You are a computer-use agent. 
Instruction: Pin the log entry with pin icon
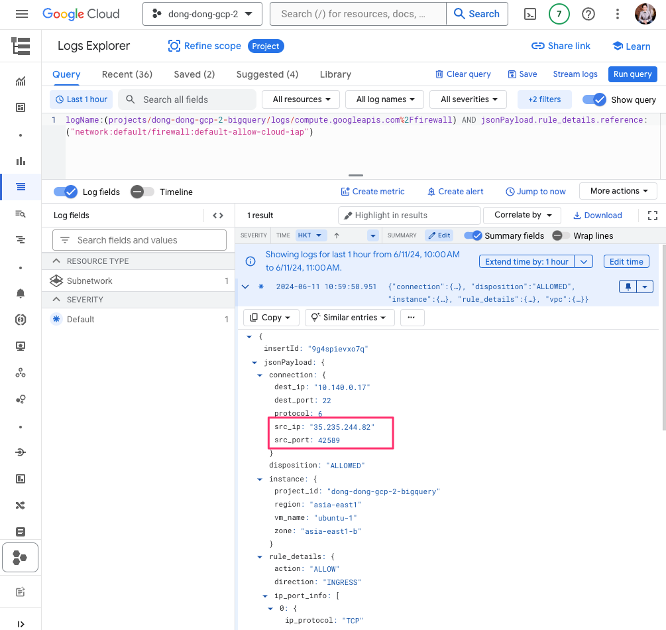(628, 286)
